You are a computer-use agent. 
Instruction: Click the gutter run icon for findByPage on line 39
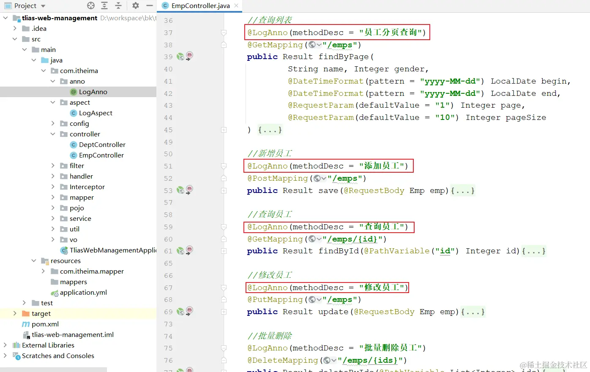pyautogui.click(x=180, y=57)
